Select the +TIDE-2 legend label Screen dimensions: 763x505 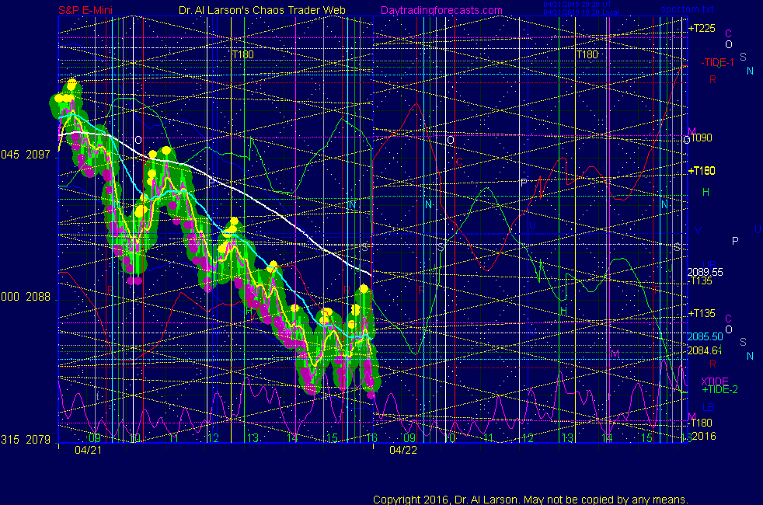[x=719, y=389]
